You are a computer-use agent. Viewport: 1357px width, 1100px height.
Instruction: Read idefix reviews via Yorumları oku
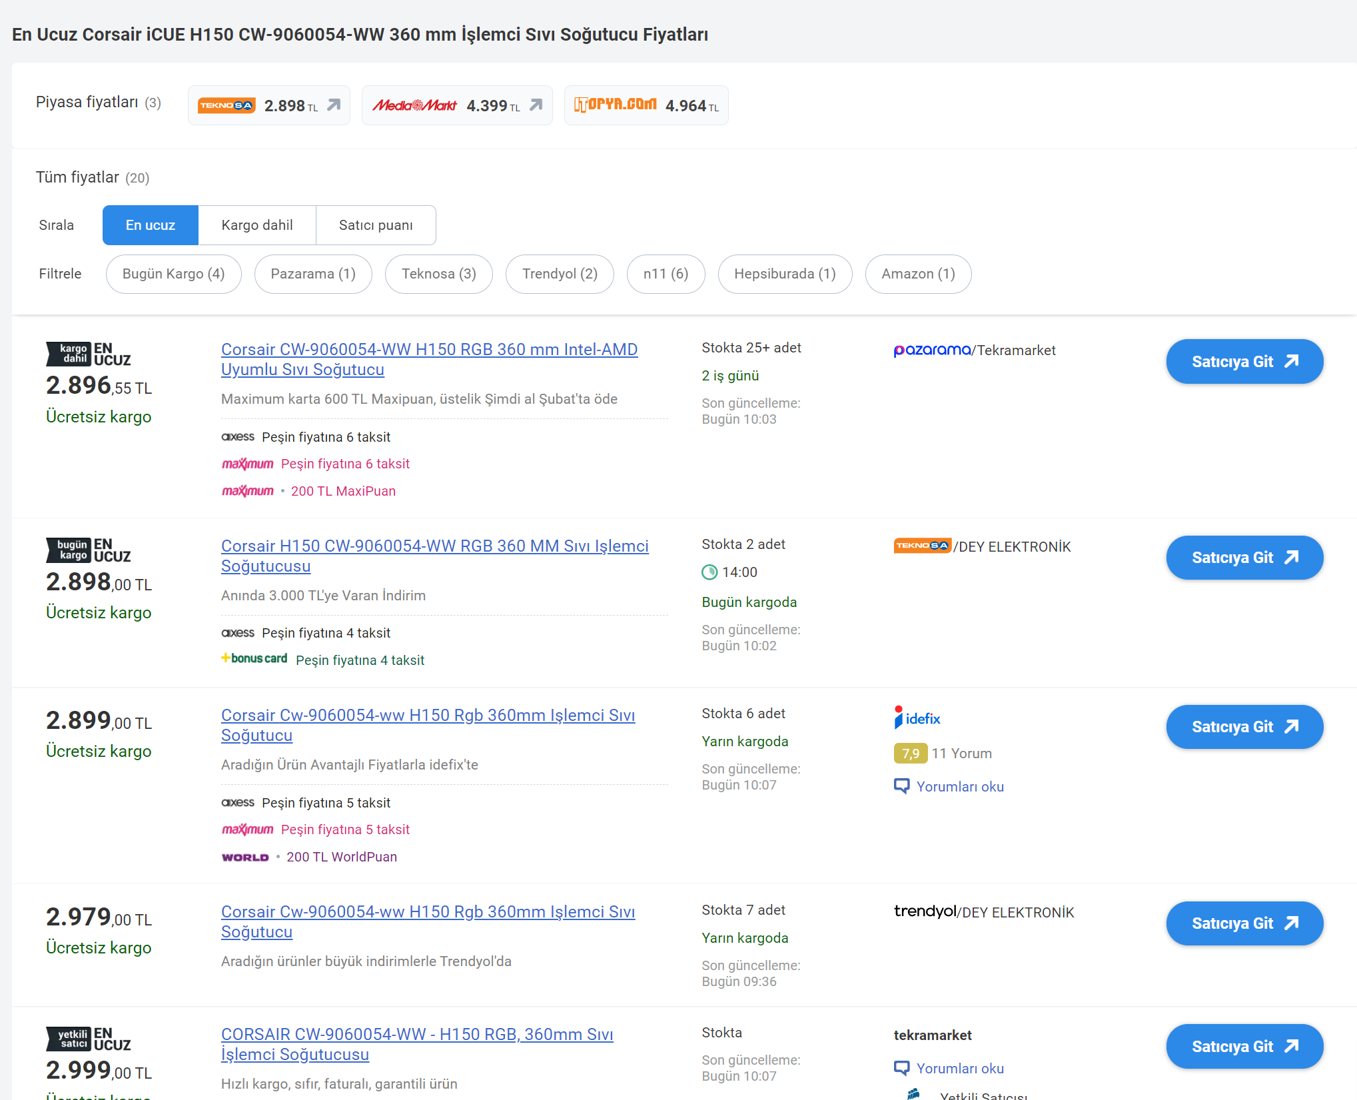pyautogui.click(x=960, y=786)
